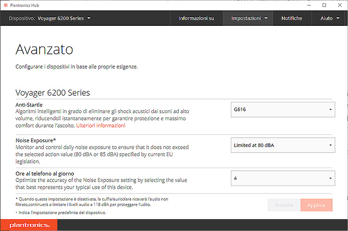
Task: Switch to the Informazioni su tab
Action: pyautogui.click(x=196, y=18)
